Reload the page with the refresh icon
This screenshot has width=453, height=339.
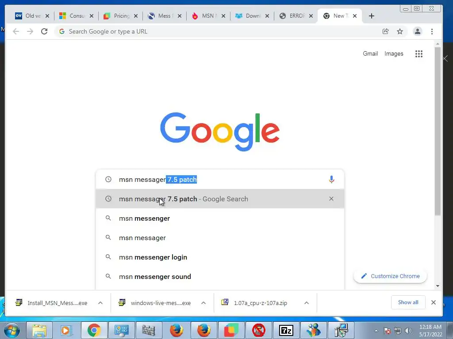coord(44,31)
